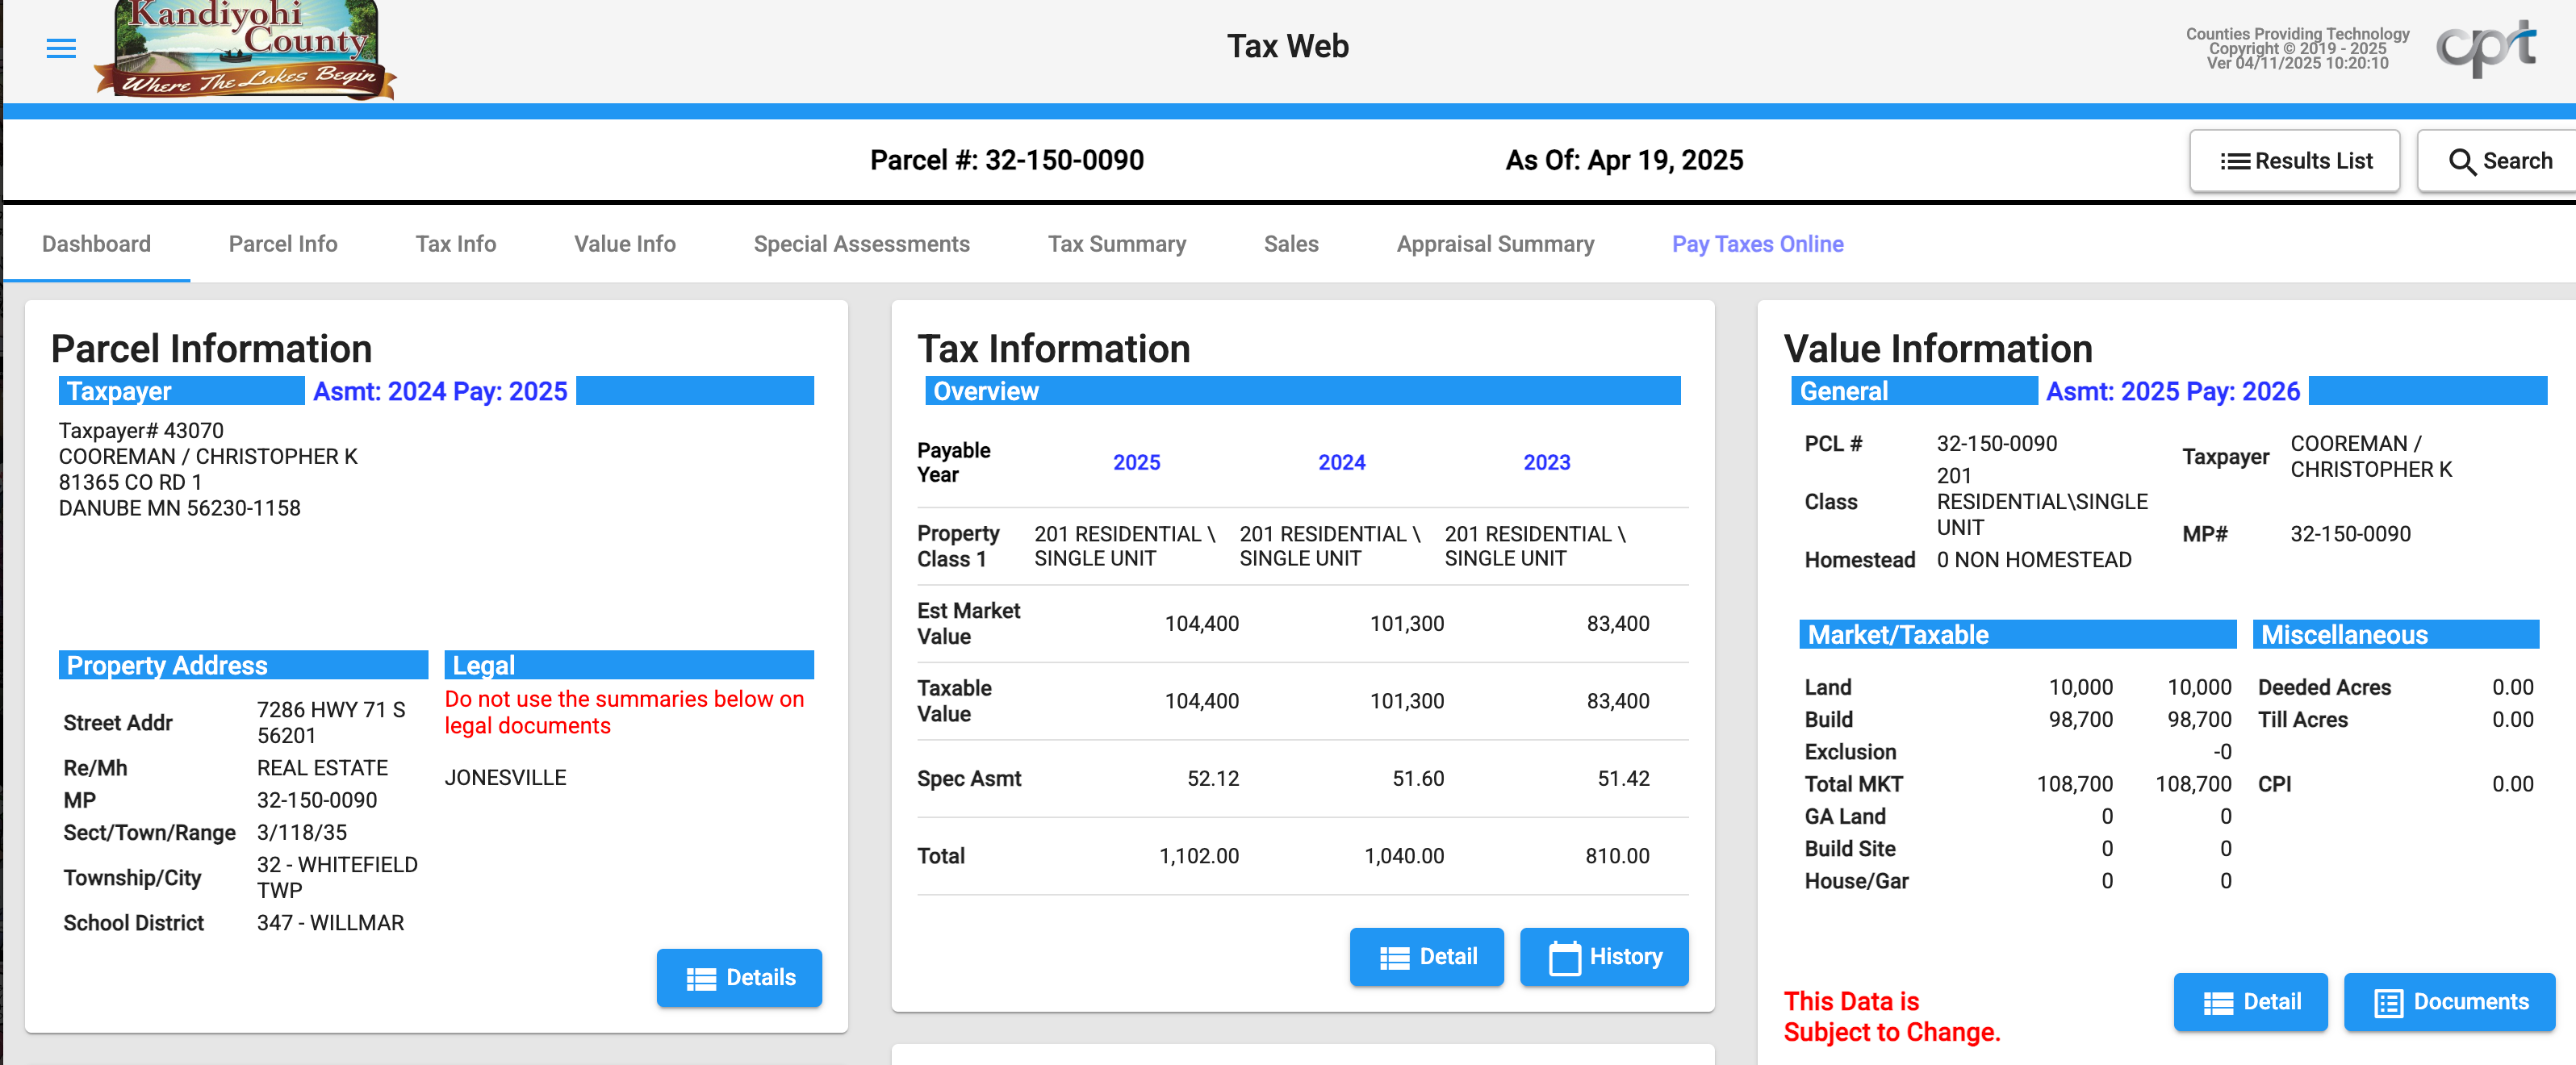Viewport: 2576px width, 1065px height.
Task: Click the list icon on Details button
Action: (701, 978)
